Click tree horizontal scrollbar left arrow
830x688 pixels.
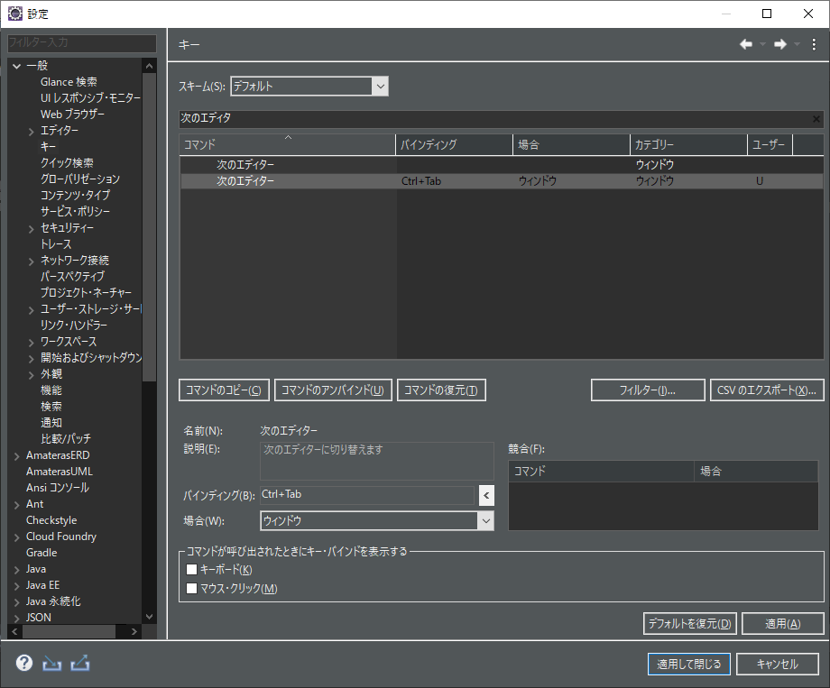coord(14,631)
